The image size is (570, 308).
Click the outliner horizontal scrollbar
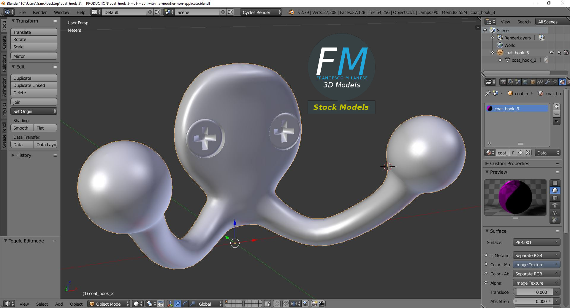coord(517,73)
